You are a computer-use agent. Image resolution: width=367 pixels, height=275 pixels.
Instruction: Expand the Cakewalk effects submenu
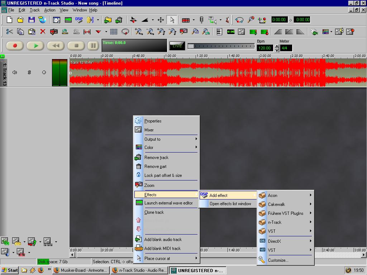pos(285,204)
